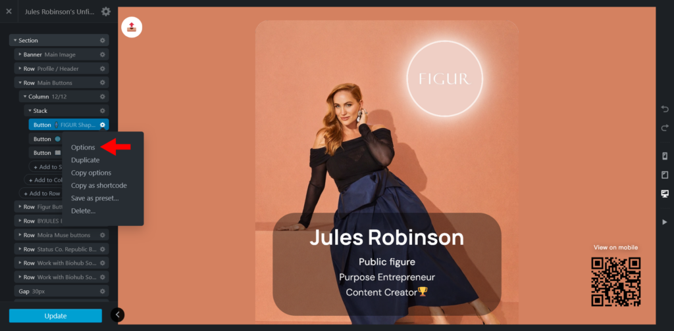Click the blue Update button
674x331 pixels.
[x=55, y=315]
